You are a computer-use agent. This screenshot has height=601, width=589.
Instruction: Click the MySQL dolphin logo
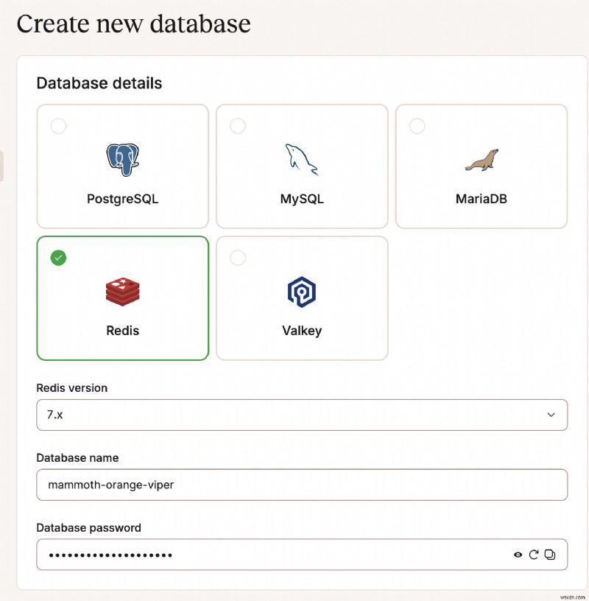[x=302, y=160]
